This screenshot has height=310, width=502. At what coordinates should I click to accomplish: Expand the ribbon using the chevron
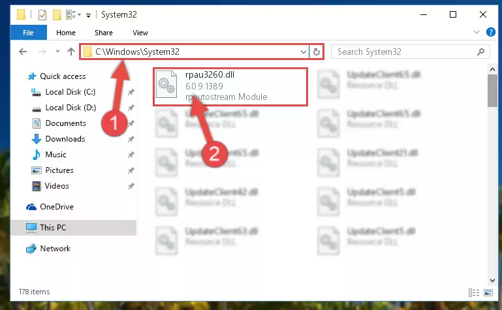476,32
